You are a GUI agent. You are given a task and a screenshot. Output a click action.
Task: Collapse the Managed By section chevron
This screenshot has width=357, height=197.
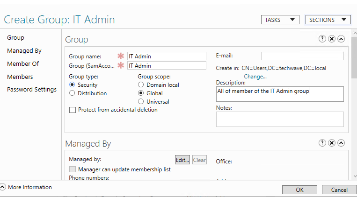[341, 143]
